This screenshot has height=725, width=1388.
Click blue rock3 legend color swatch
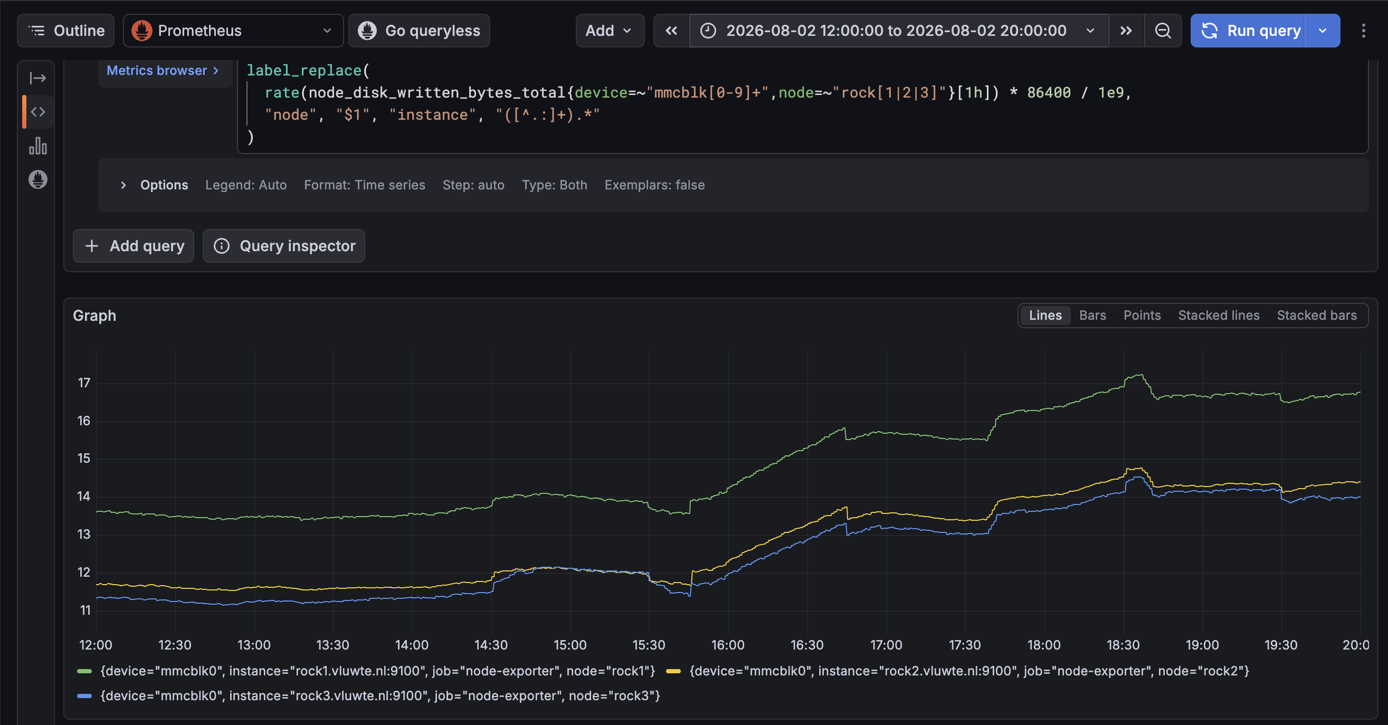click(84, 696)
